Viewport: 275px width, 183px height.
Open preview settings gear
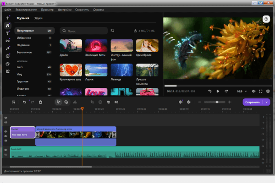coord(268,91)
